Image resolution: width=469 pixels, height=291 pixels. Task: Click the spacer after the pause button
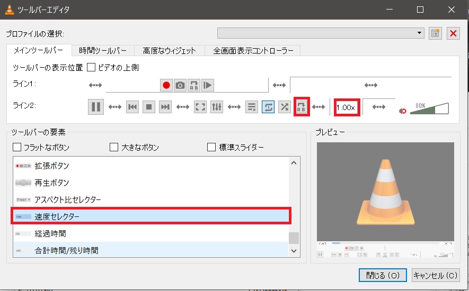(x=115, y=107)
